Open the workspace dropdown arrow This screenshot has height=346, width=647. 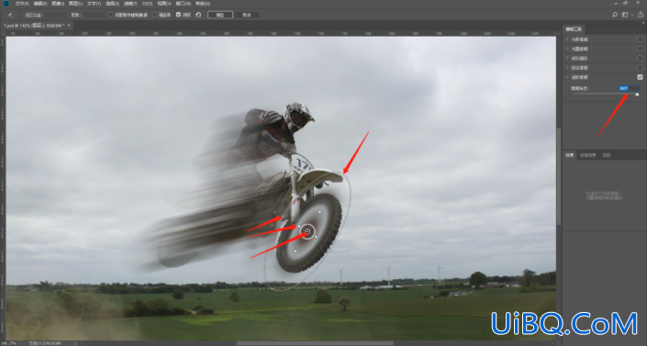click(631, 16)
